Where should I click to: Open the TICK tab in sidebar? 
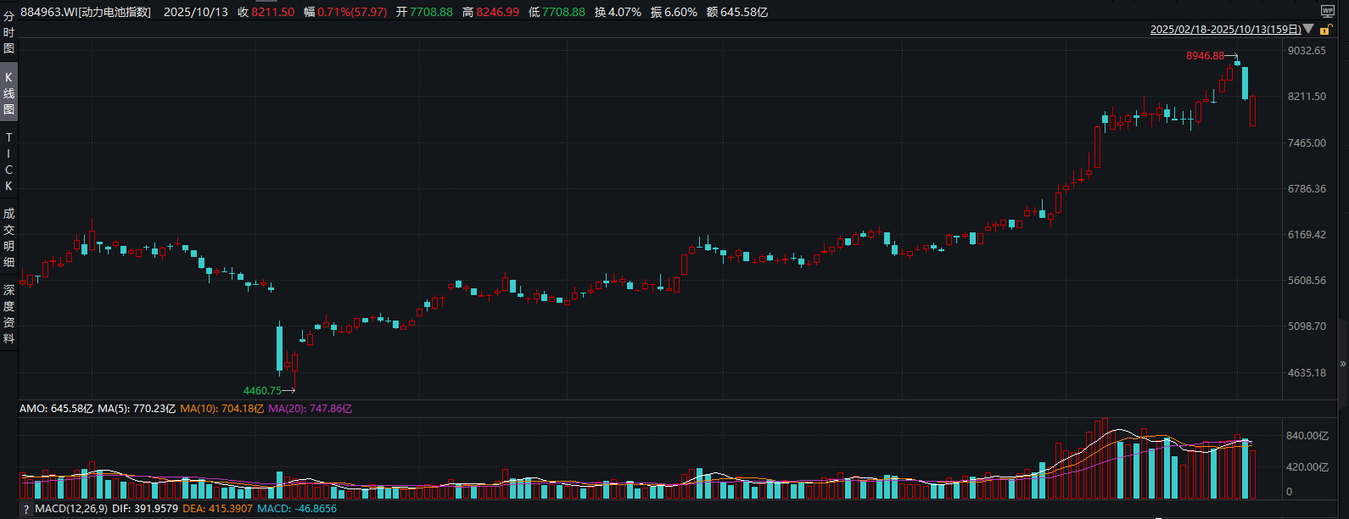8,161
